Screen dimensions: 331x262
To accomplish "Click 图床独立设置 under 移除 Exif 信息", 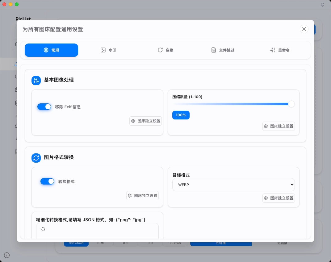I will pos(146,121).
